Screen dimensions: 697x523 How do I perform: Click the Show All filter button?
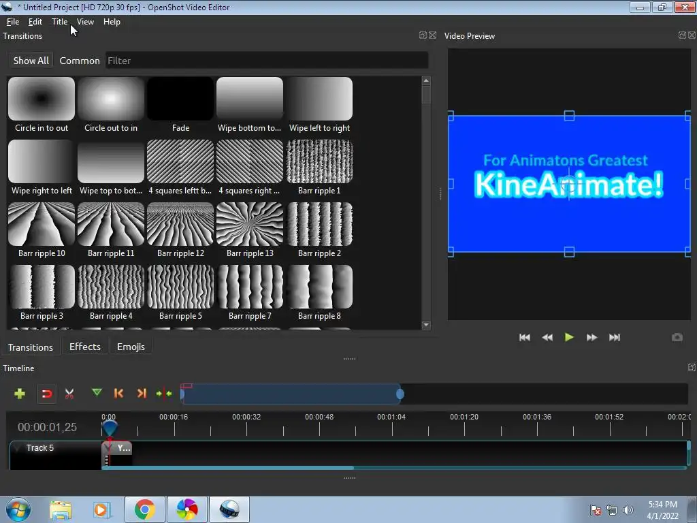(x=31, y=61)
